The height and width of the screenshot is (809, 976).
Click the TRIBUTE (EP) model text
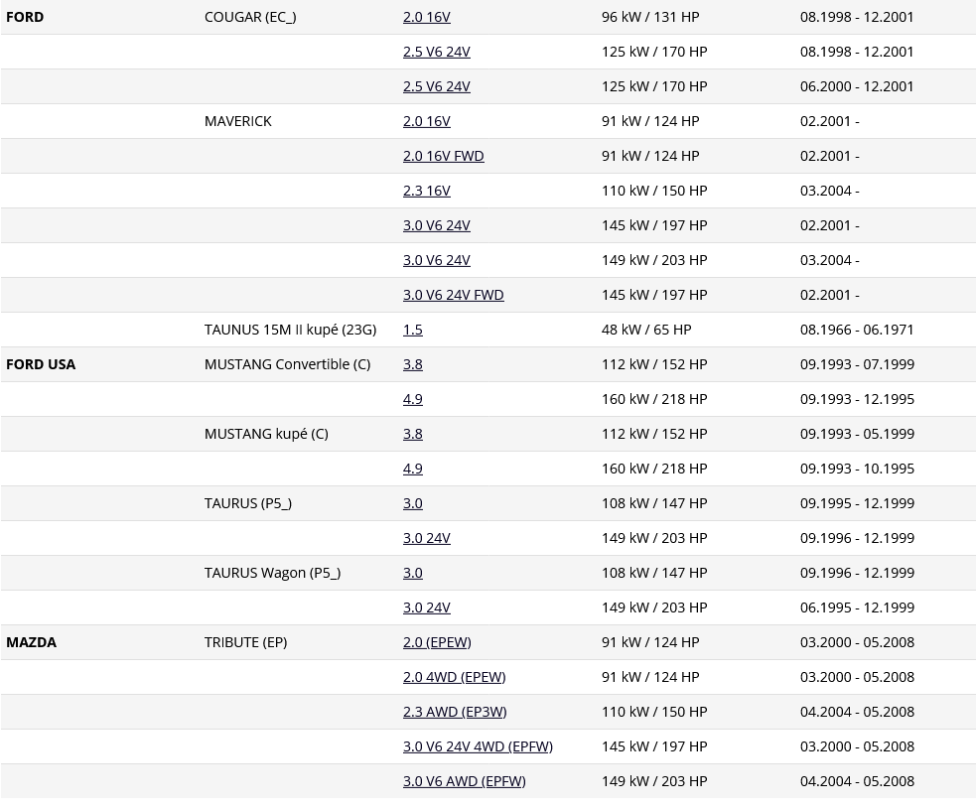pos(246,643)
